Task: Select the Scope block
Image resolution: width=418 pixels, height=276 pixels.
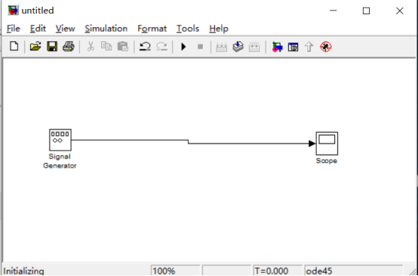Action: [x=327, y=144]
